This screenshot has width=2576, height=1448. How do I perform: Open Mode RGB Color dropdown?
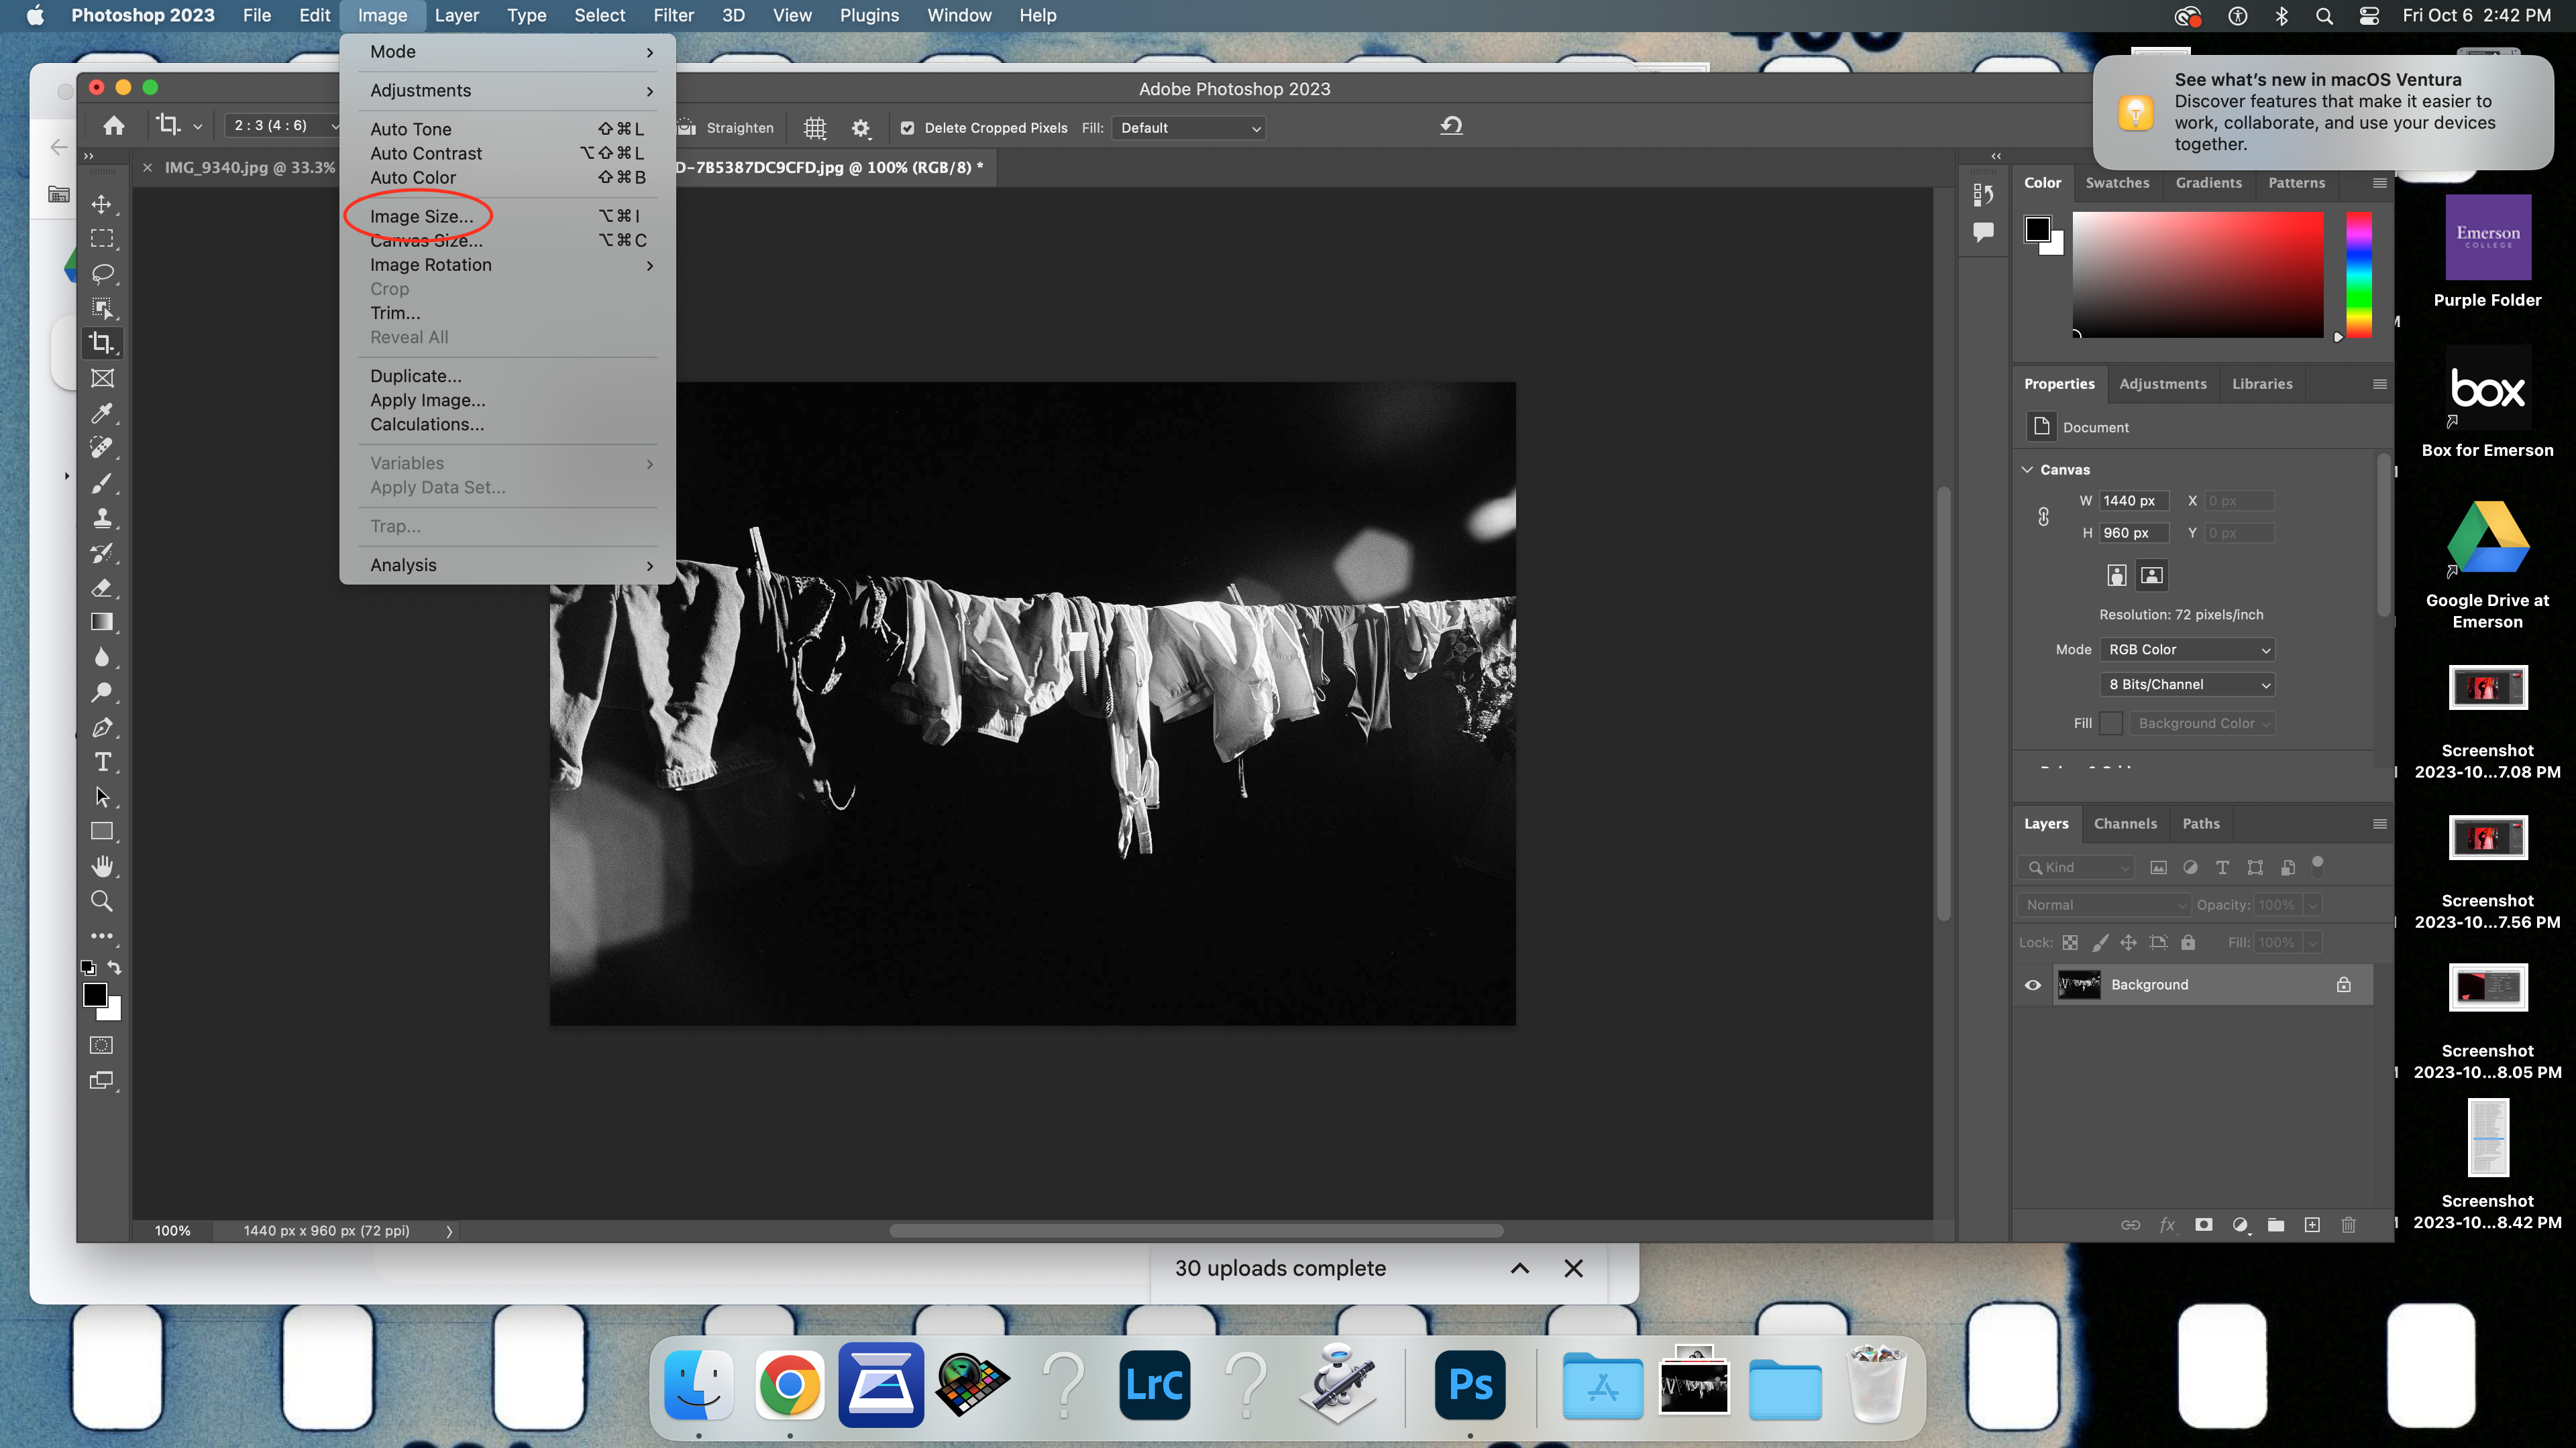[x=2187, y=650]
